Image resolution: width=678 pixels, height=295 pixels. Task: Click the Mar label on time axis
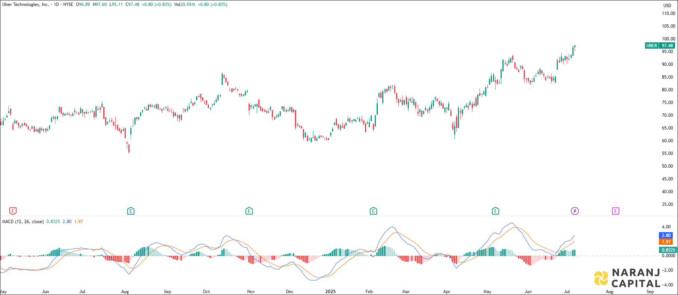coord(406,292)
